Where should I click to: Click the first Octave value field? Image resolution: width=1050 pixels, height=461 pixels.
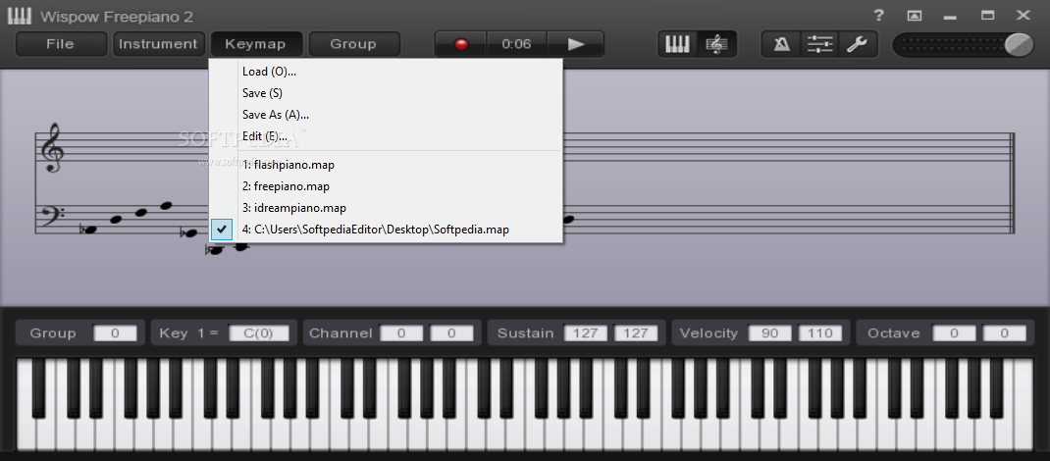coord(954,333)
